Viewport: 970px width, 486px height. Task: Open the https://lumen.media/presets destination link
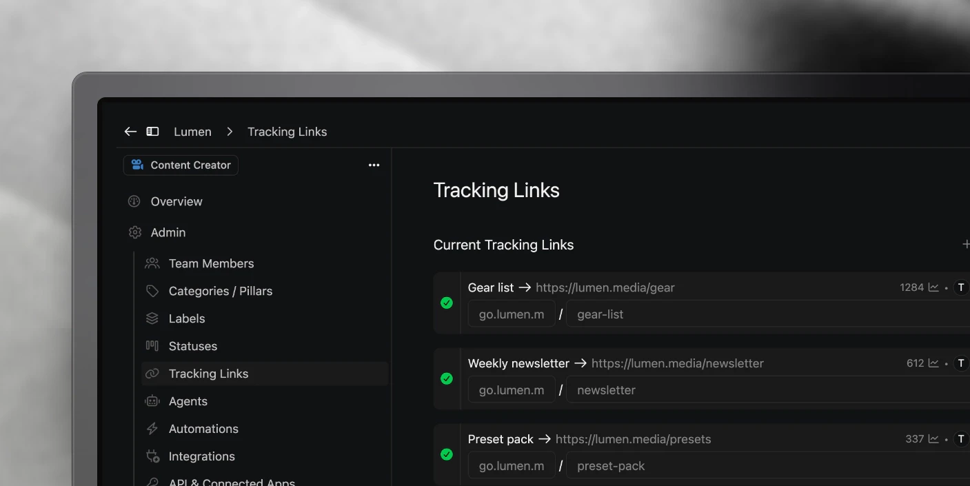pyautogui.click(x=633, y=439)
